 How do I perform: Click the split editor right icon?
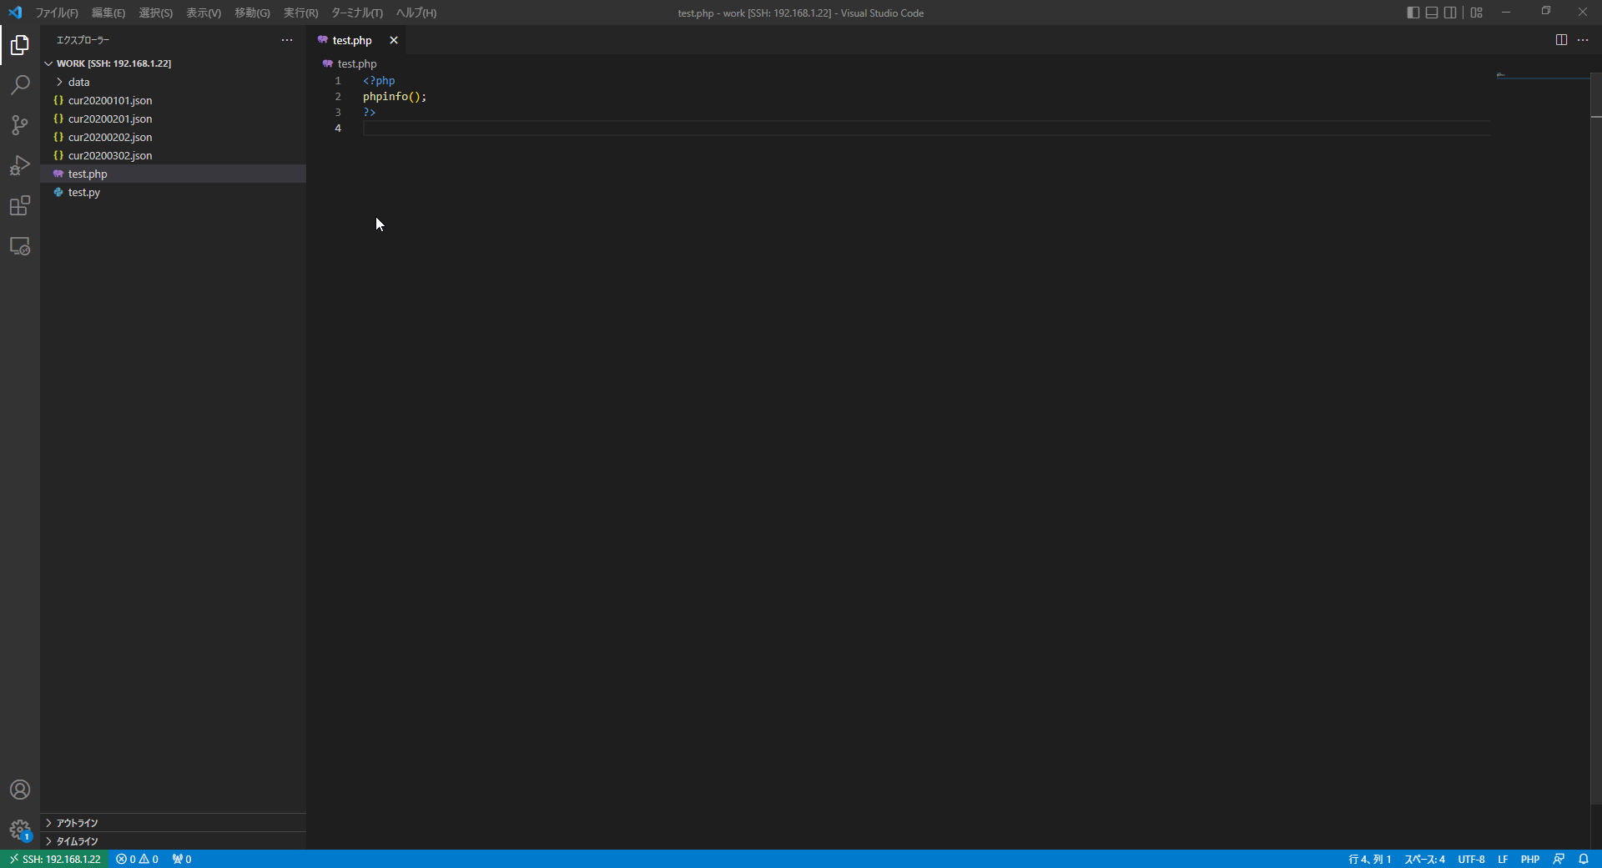point(1561,40)
